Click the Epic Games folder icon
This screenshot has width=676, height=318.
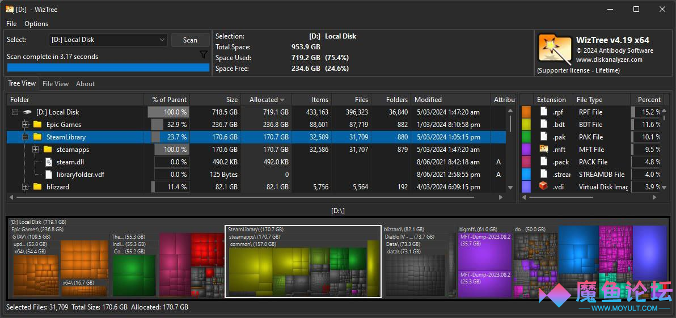[x=37, y=125]
